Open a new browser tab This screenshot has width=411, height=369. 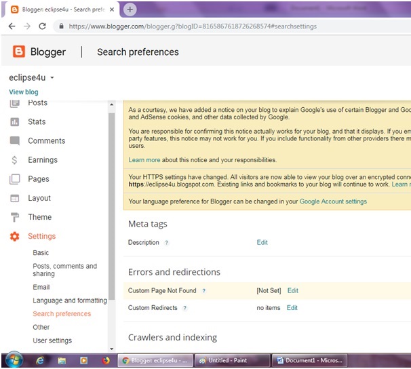tap(130, 9)
